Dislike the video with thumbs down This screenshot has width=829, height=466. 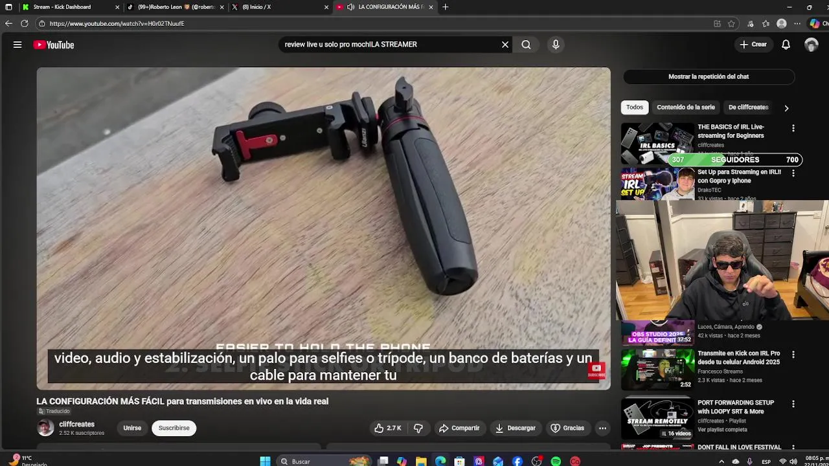pos(418,428)
